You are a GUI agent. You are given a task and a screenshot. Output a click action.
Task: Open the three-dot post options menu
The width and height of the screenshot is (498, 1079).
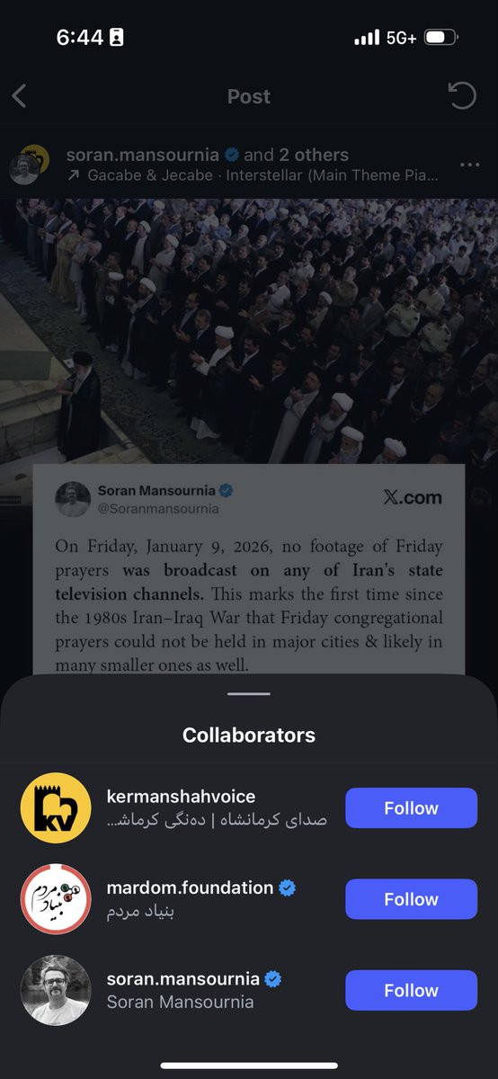coord(469,165)
